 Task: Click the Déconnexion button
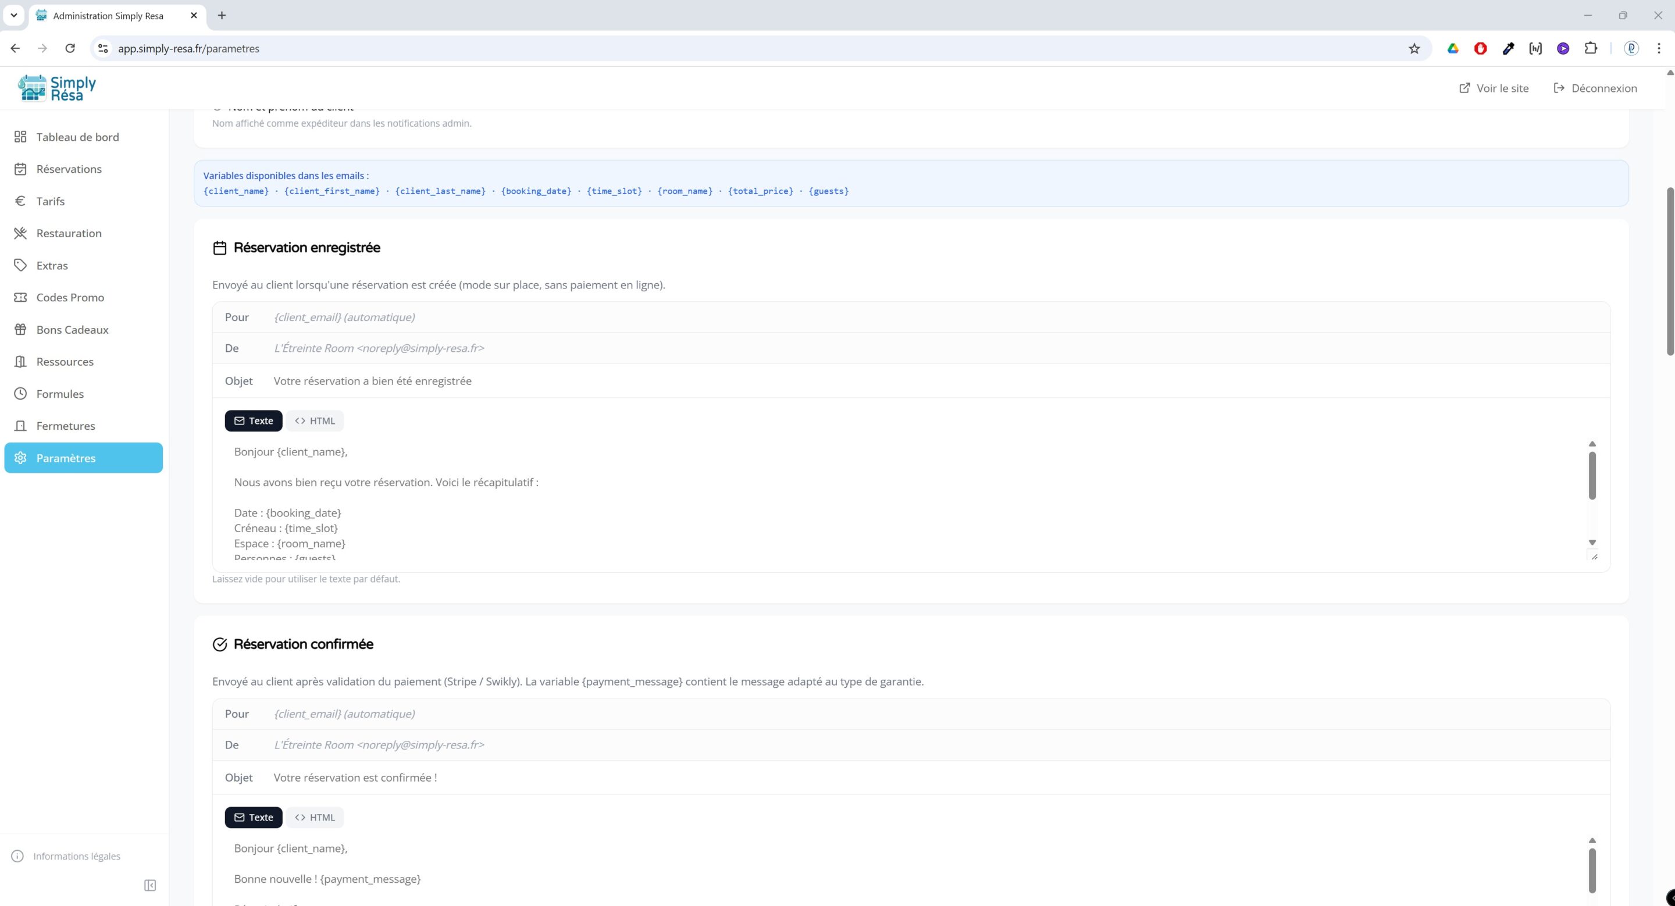[1595, 88]
